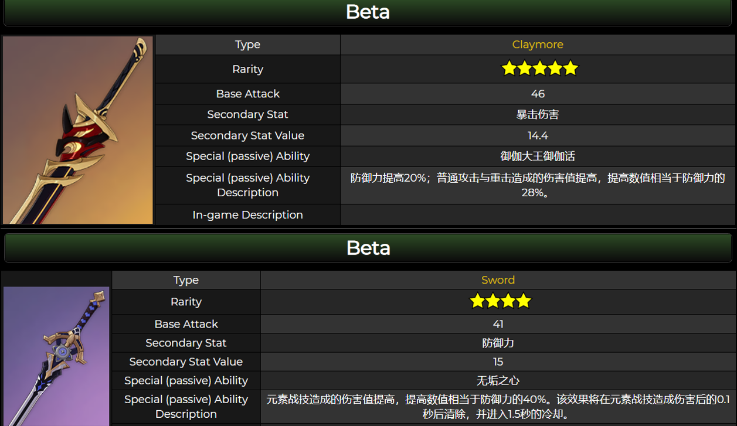Click the sword secondary stat 防御力
Screen dimensions: 737x426
[498, 343]
